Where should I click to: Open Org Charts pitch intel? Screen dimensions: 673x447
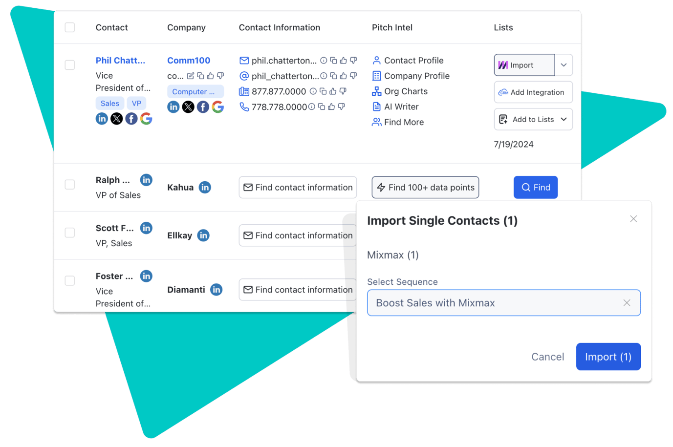tap(400, 91)
